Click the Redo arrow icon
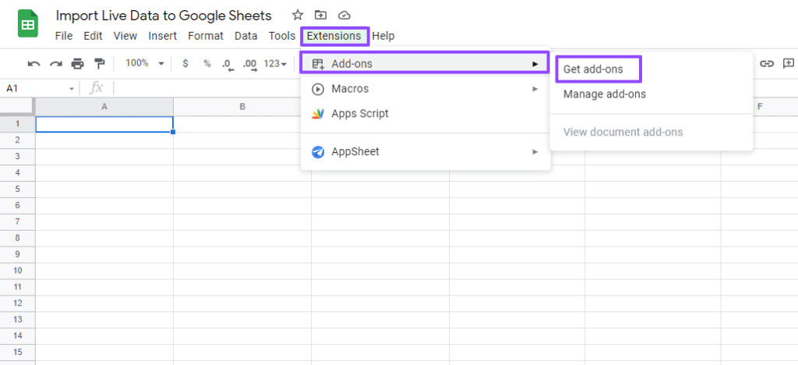This screenshot has width=798, height=365. [x=55, y=64]
